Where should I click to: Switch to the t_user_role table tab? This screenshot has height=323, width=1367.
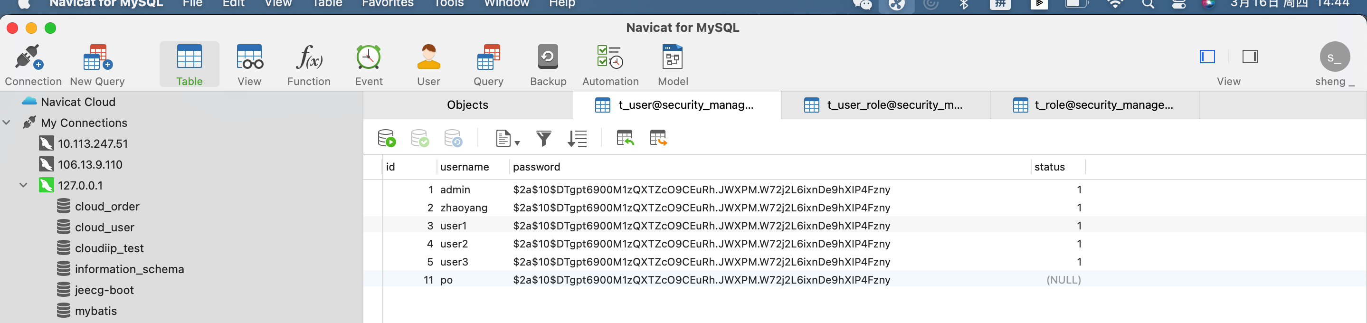(x=884, y=105)
